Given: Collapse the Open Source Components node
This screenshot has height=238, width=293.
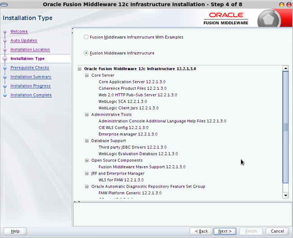Looking at the screenshot, I should 87,161.
